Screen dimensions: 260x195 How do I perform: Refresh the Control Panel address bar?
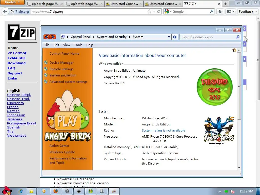coord(174,37)
